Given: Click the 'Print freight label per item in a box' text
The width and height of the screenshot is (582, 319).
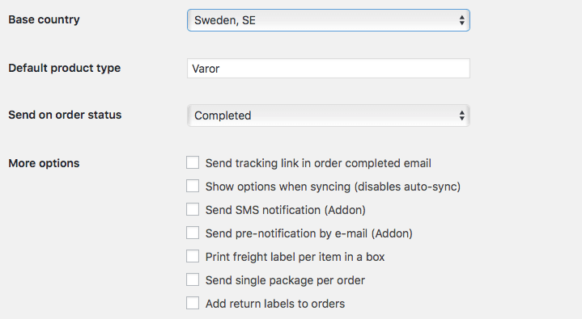Looking at the screenshot, I should [295, 257].
